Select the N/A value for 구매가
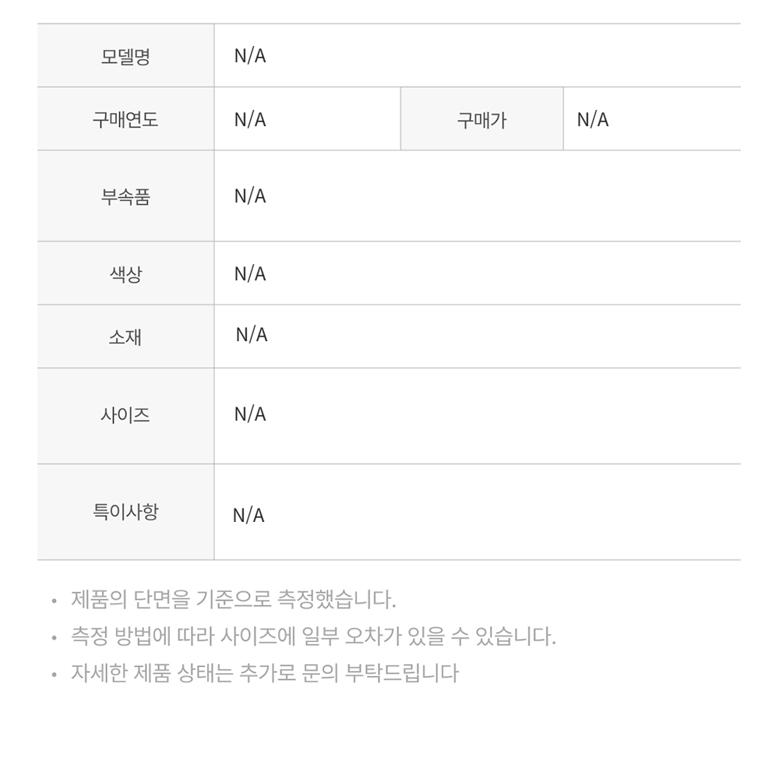This screenshot has width=779, height=779. click(x=593, y=119)
